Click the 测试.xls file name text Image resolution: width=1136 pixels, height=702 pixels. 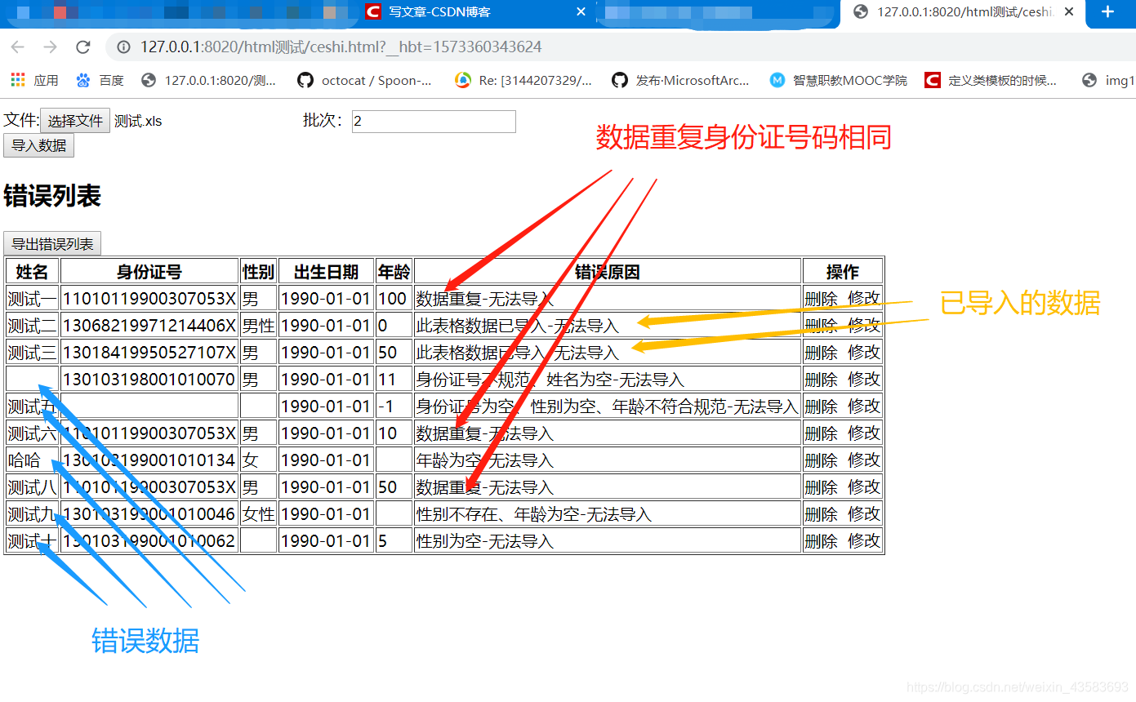click(138, 122)
